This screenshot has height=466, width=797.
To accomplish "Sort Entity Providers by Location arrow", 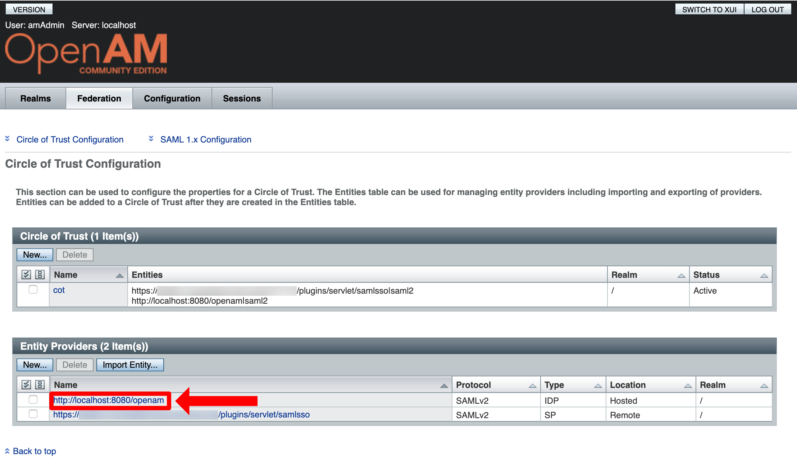I will (x=688, y=386).
